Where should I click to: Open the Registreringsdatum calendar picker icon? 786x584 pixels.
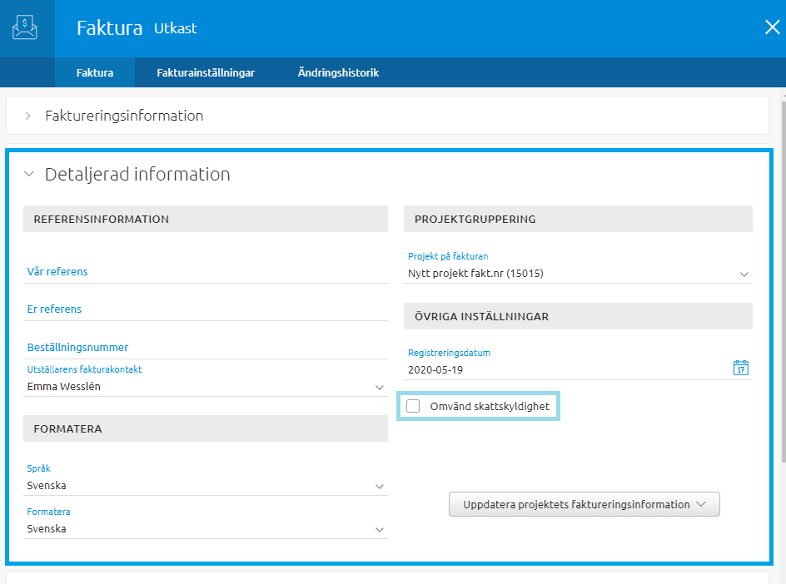[740, 368]
